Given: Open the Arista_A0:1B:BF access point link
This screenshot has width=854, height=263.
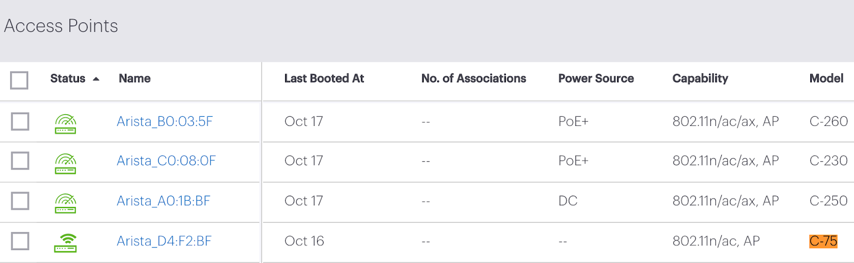Looking at the screenshot, I should click(163, 201).
